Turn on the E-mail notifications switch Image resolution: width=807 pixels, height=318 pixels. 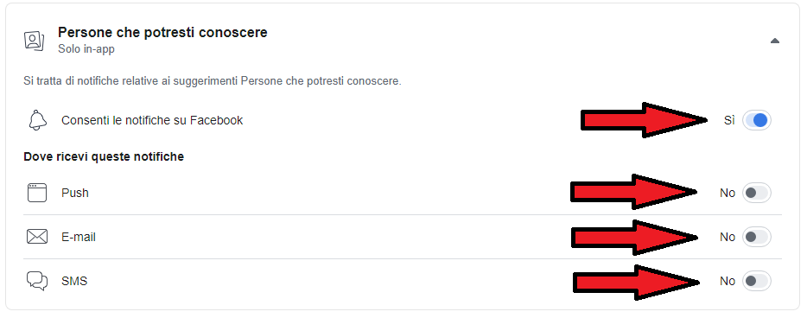[x=756, y=237]
